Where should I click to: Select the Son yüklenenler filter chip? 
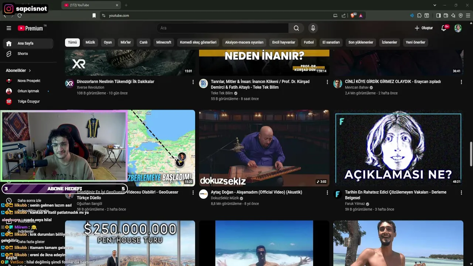[x=361, y=42]
